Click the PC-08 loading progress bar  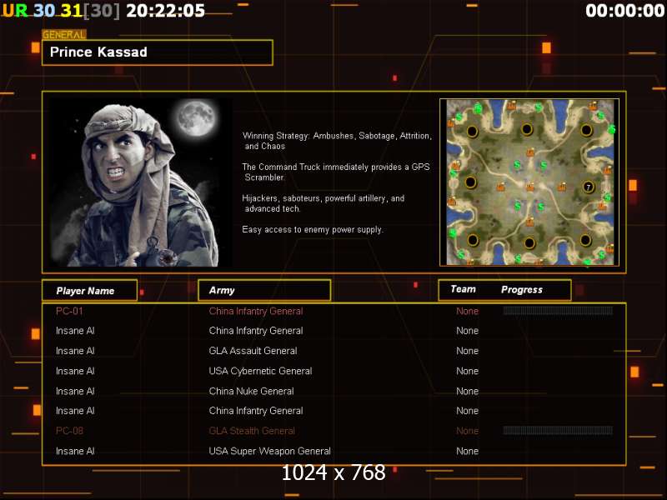558,430
